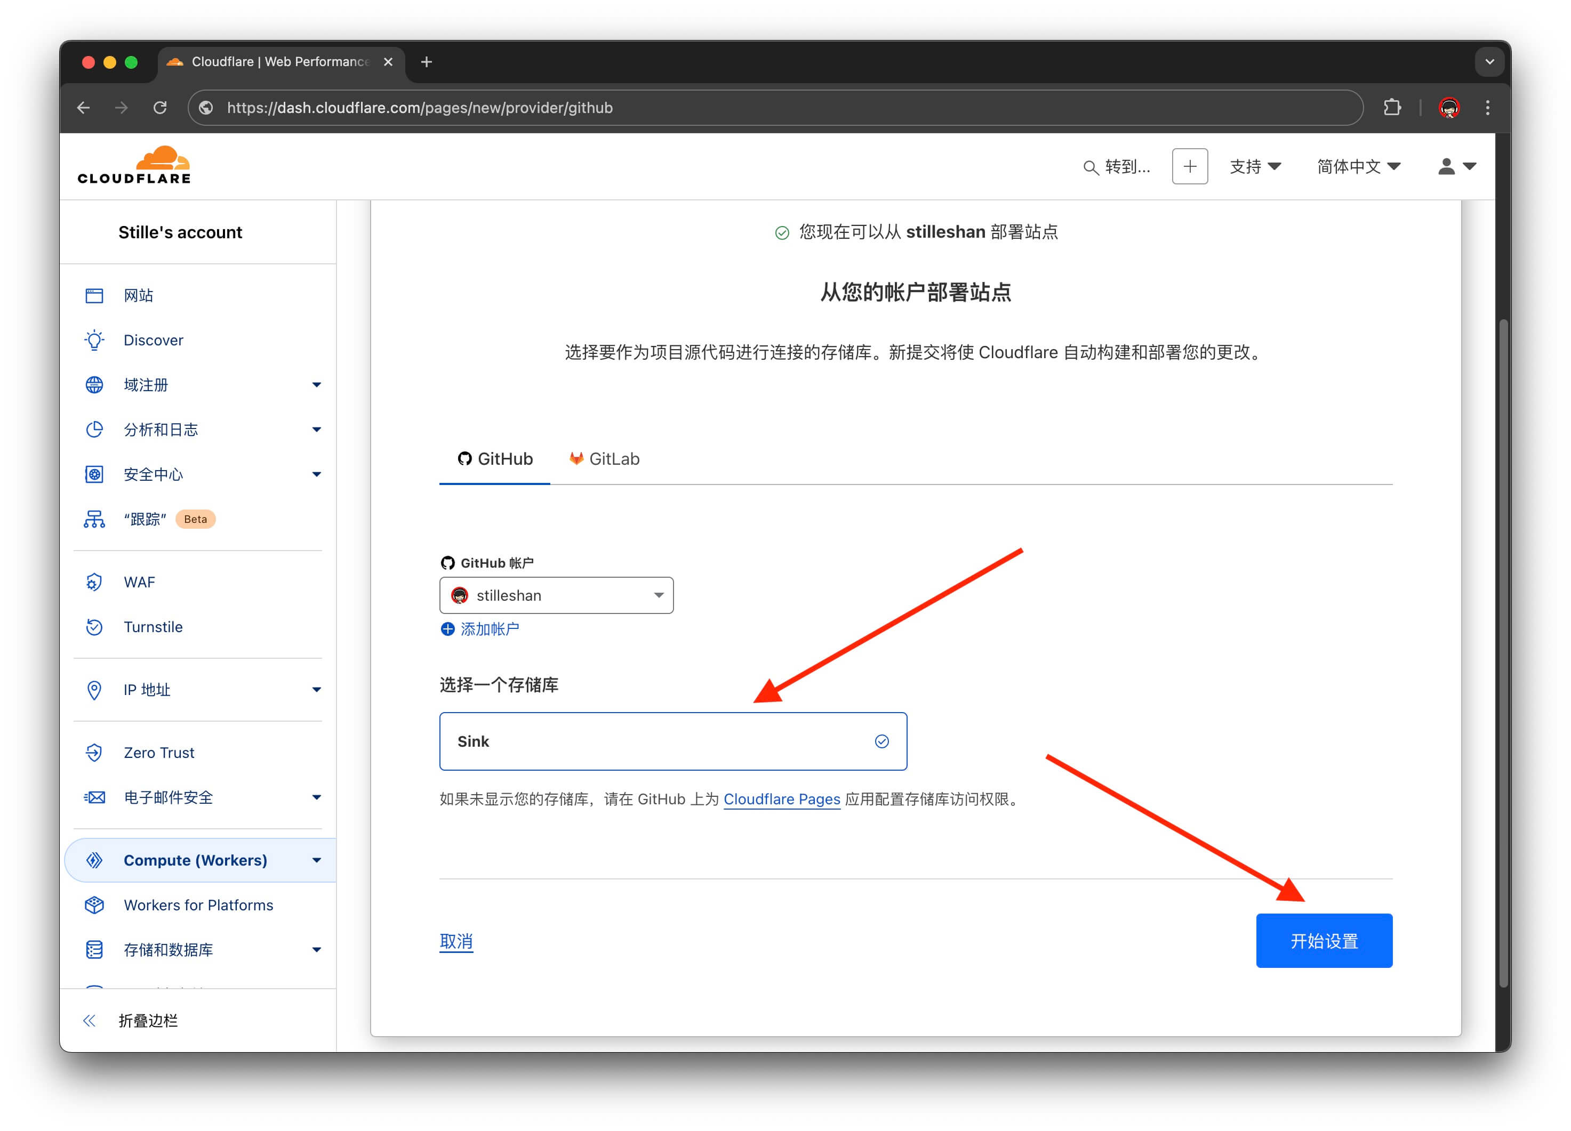Viewport: 1571px width, 1131px height.
Task: Select the Cloudflare browser tab
Action: pos(280,62)
